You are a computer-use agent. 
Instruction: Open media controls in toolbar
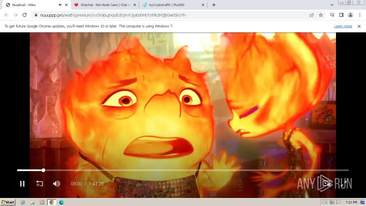click(x=332, y=15)
